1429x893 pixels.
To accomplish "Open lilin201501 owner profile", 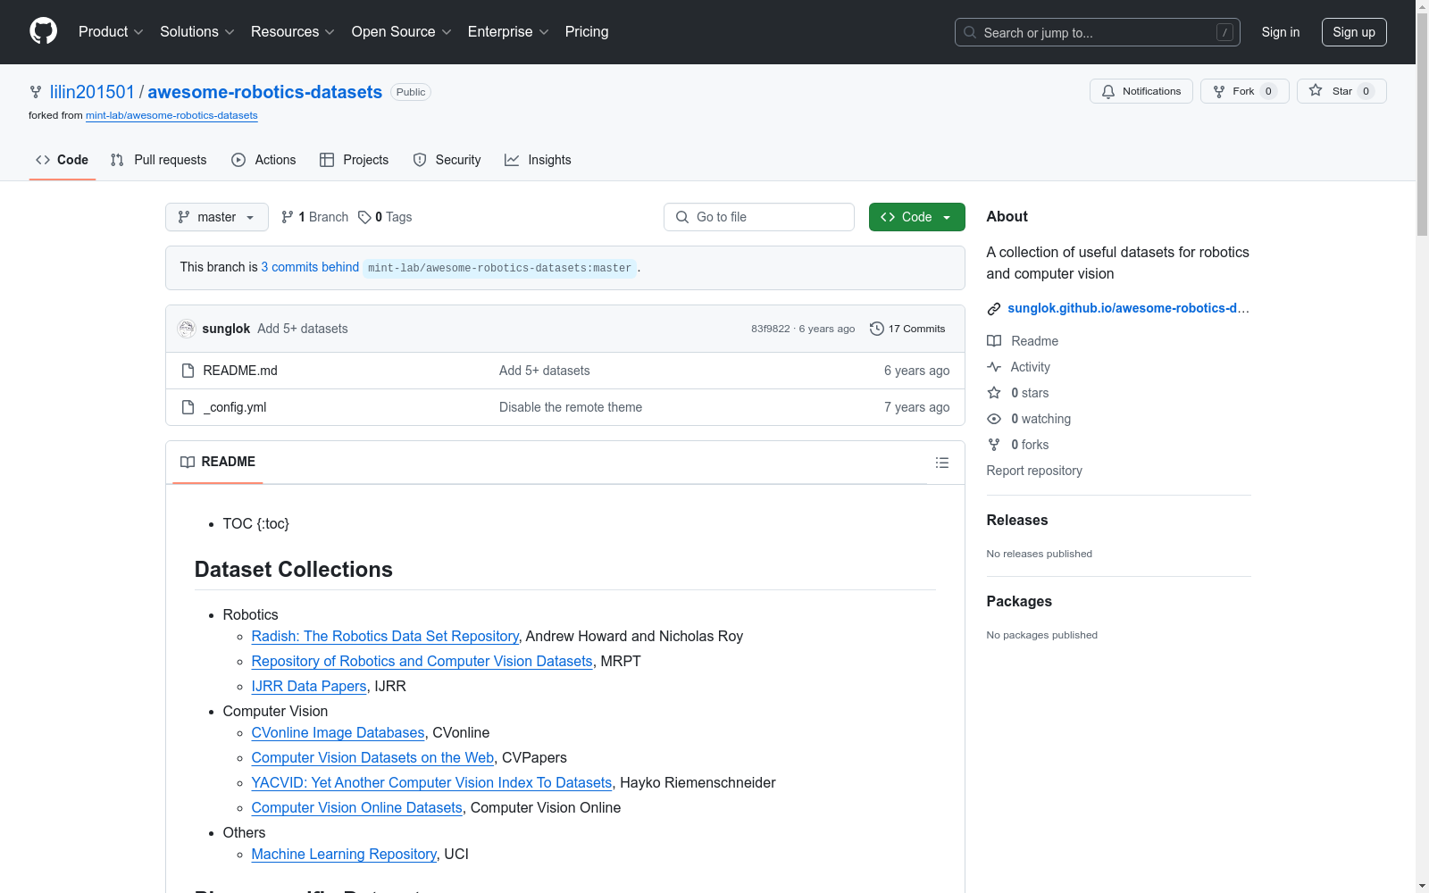I will [x=92, y=92].
